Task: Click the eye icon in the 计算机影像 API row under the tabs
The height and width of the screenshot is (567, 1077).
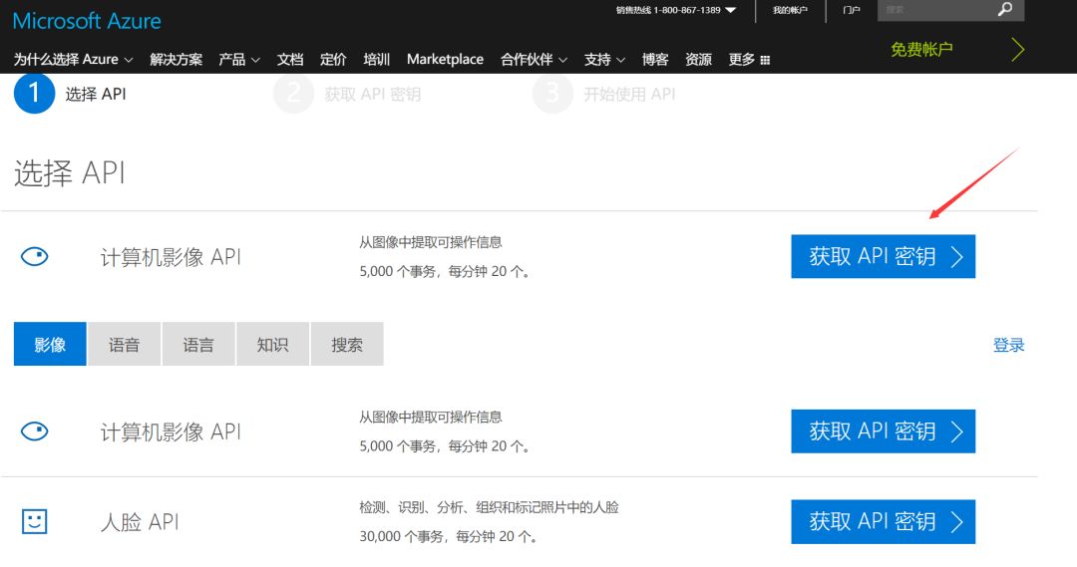Action: click(34, 431)
